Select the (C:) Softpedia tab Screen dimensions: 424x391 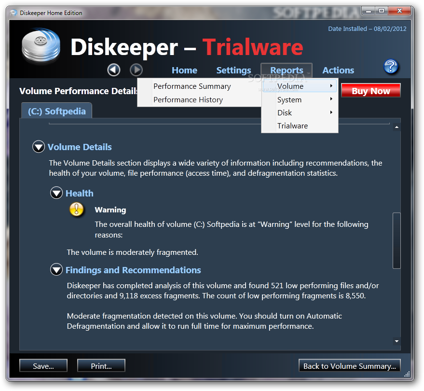click(x=57, y=111)
